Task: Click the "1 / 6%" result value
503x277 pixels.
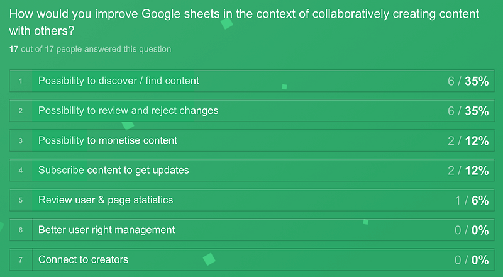Action: [x=471, y=200]
